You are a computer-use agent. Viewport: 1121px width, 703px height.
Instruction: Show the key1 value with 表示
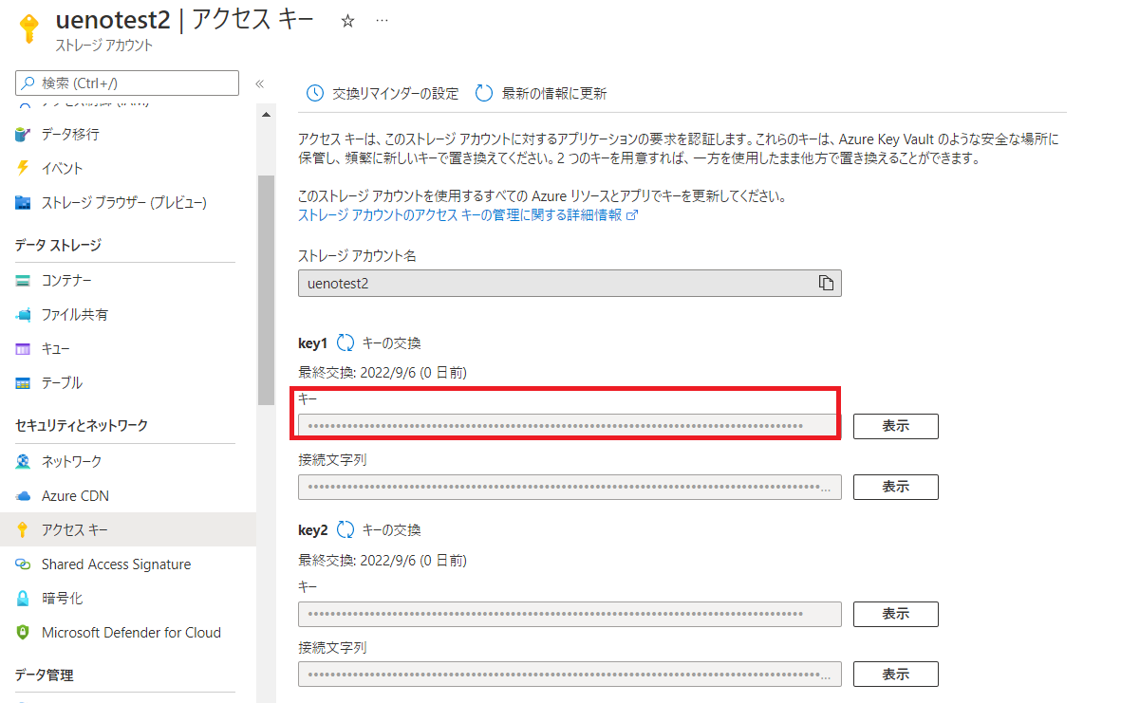[x=894, y=426]
